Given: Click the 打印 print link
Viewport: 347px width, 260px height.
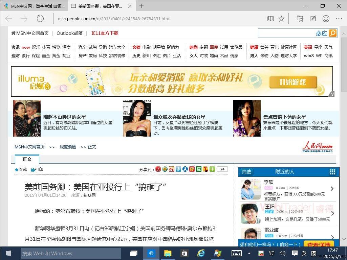Looking at the screenshot, I should point(37,169).
